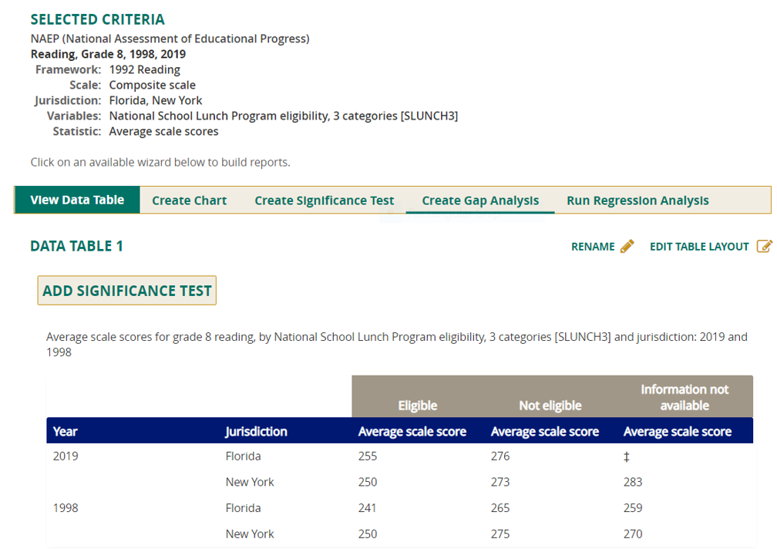The height and width of the screenshot is (549, 777).
Task: Select the Eligible column group header
Action: point(417,406)
